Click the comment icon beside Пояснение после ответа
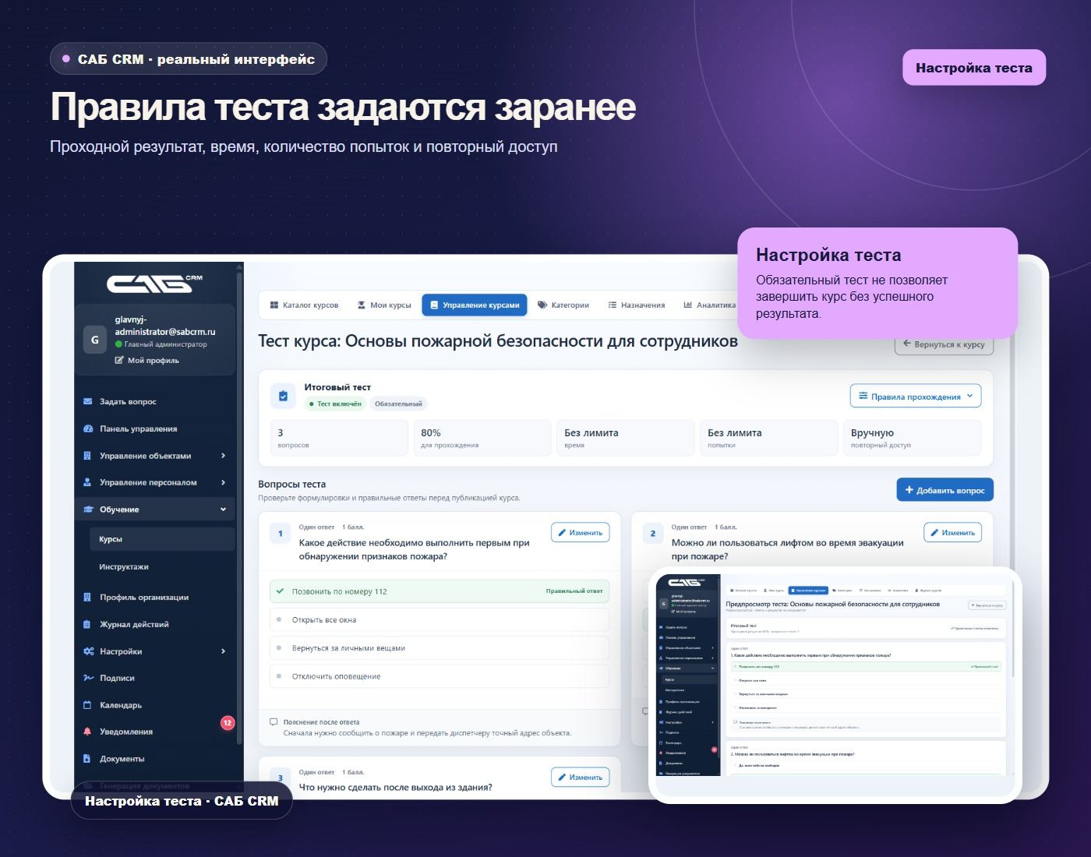The image size is (1091, 857). pos(274,722)
